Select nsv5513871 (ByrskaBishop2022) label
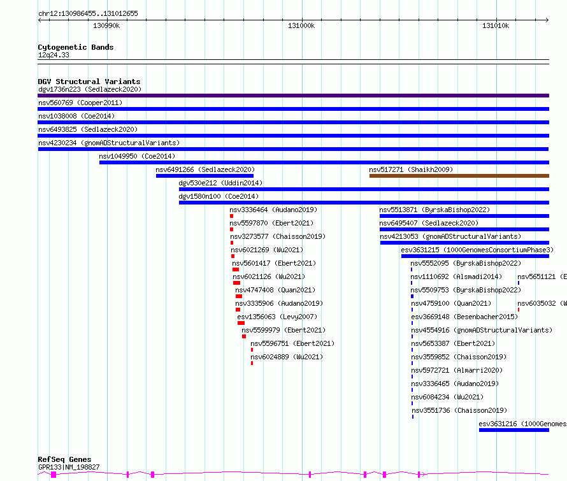Screen dimensions: 567x481 434,210
